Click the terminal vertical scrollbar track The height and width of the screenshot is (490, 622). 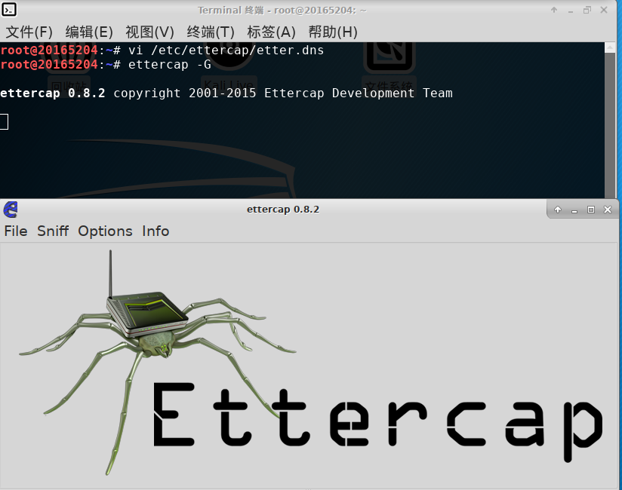[610, 125]
